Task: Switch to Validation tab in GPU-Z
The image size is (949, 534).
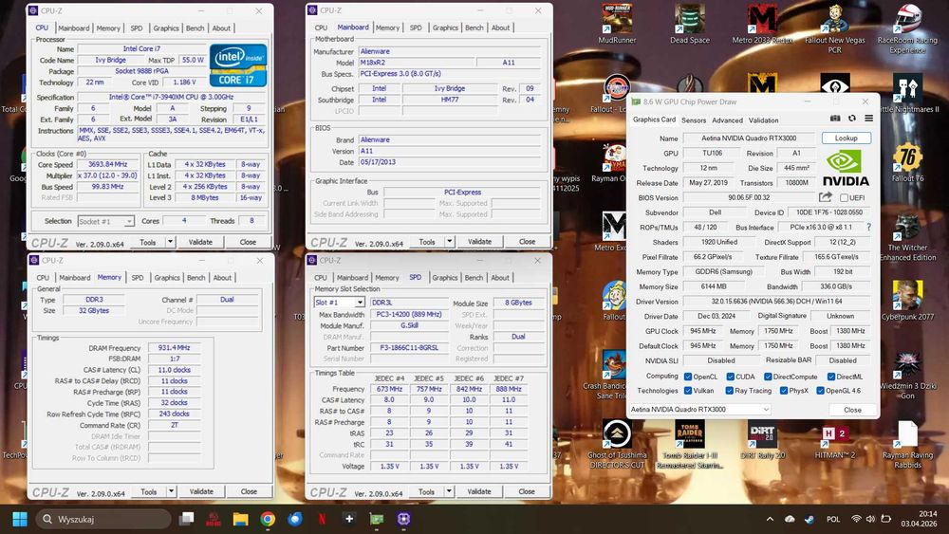Action: tap(763, 120)
